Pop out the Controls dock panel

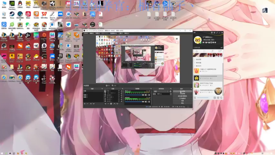point(191,89)
